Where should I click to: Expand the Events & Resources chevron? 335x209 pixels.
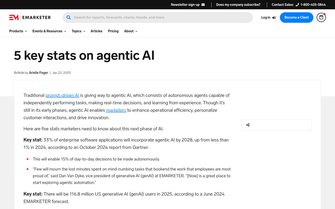coord(65,31)
